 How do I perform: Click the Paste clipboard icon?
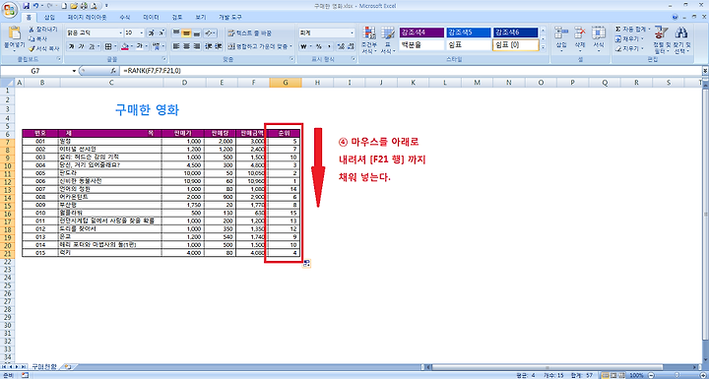tap(15, 33)
